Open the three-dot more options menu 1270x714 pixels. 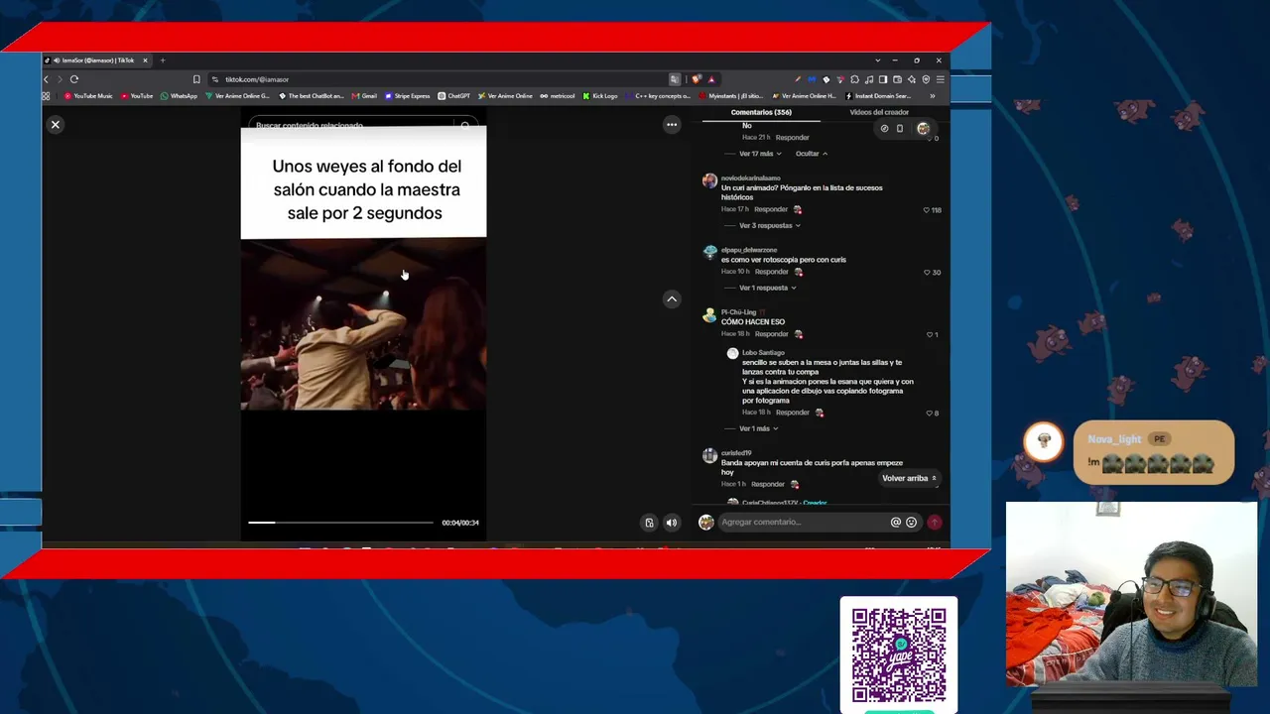pyautogui.click(x=672, y=125)
